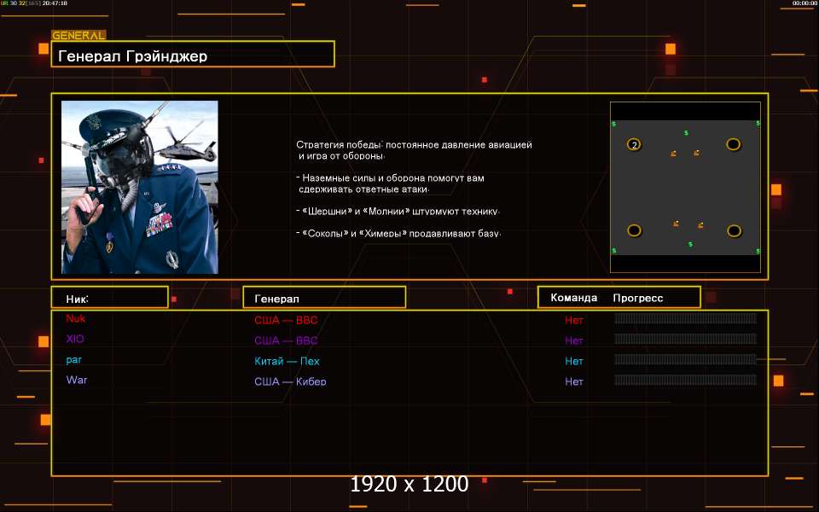Screen dimensions: 819x512
Task: Click the "Генерал Грэйнджер" name field
Action: point(193,54)
